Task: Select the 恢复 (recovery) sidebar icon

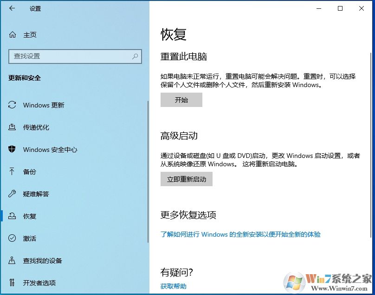Action: [x=13, y=216]
